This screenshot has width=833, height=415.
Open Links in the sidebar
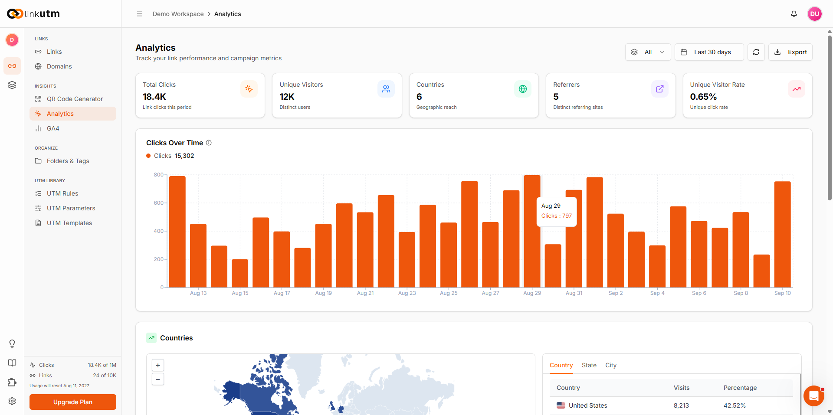point(73,52)
